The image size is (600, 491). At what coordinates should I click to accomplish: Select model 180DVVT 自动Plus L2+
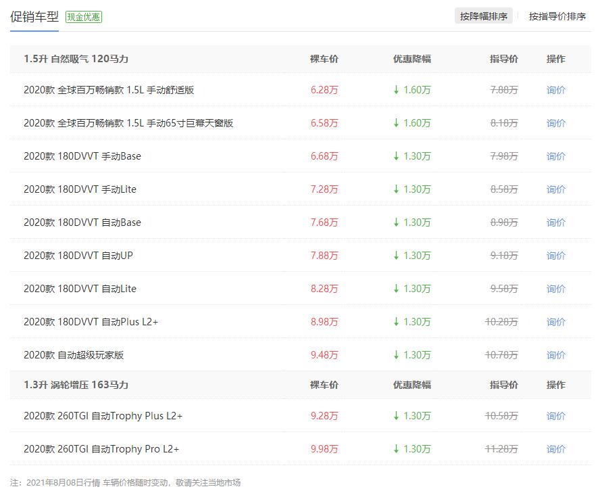[108, 322]
